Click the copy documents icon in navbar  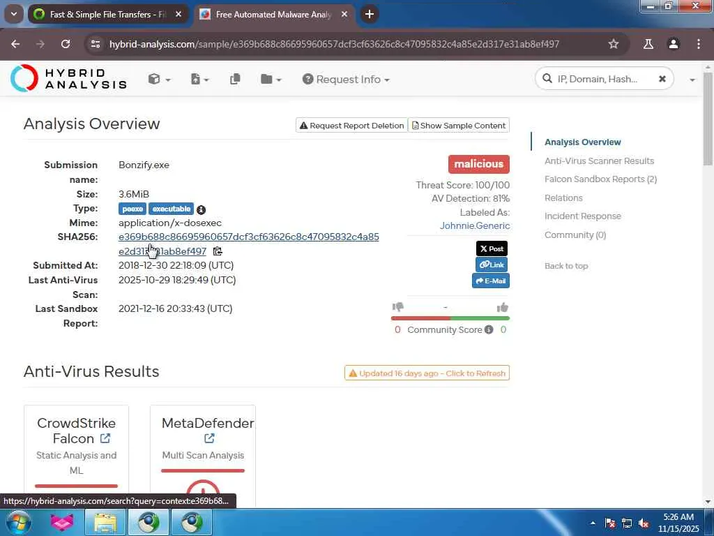235,80
